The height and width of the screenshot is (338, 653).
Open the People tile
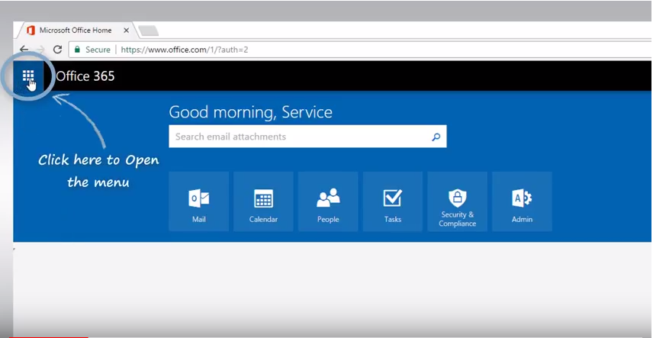328,201
